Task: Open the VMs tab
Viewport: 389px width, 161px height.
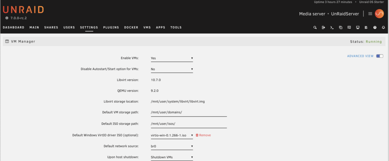Action: [x=147, y=28]
